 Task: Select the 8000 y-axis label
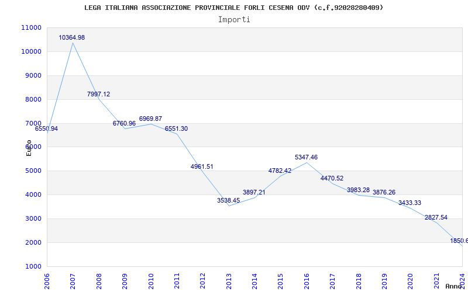tap(33, 99)
